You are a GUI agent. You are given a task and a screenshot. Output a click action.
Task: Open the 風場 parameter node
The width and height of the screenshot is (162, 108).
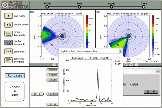pyautogui.click(x=53, y=104)
